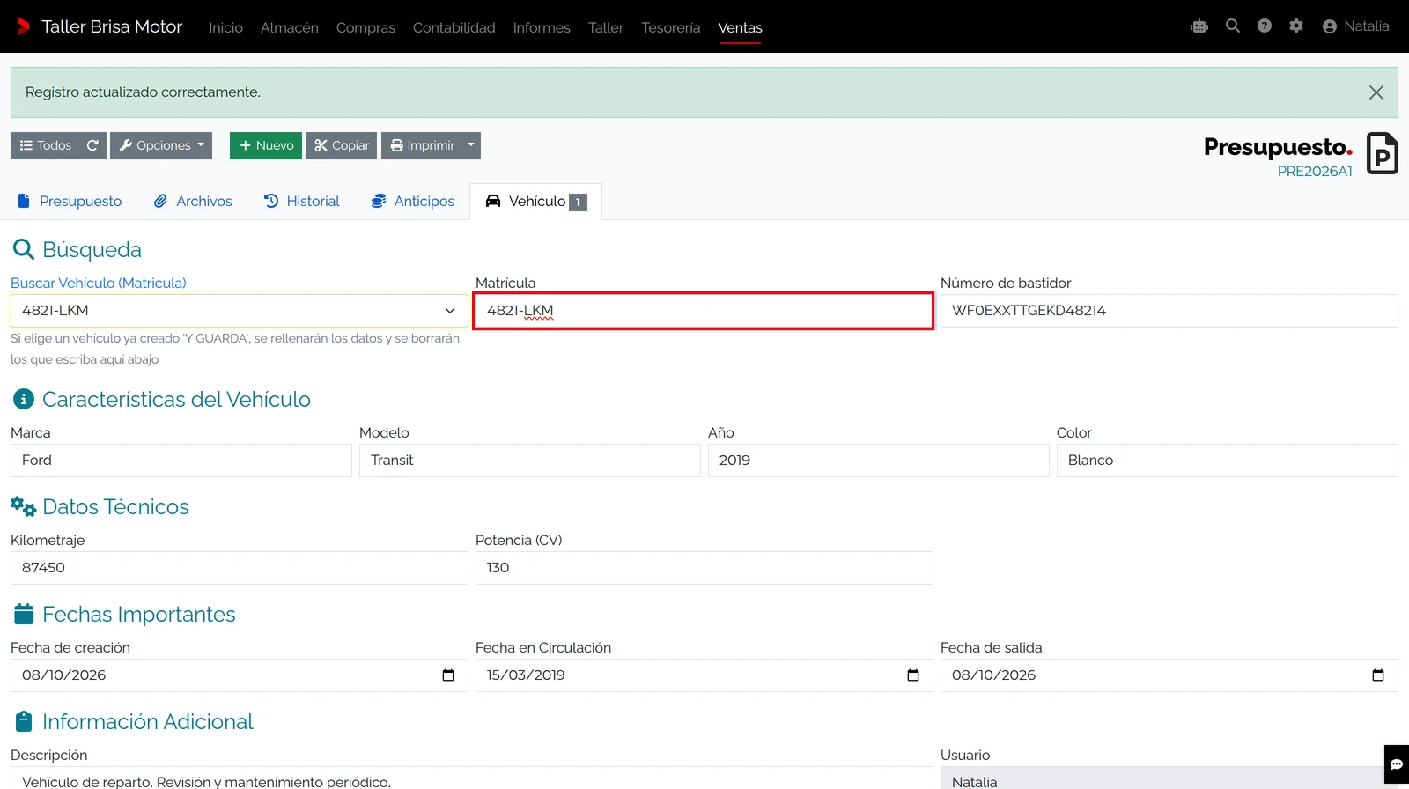Screen dimensions: 1409x789
Task: Click the Color field showing Blanco
Action: point(1227,461)
